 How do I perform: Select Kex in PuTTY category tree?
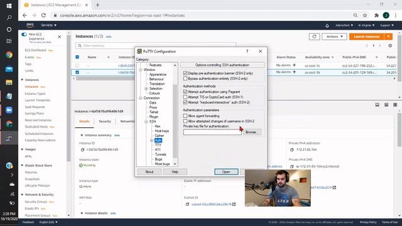click(158, 126)
